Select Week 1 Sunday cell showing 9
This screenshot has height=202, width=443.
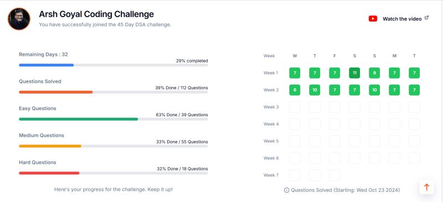coord(374,73)
